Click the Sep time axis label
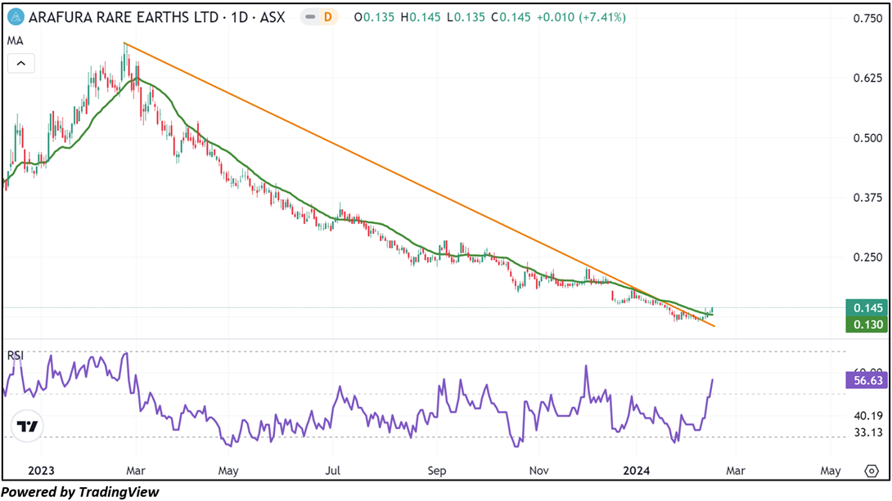 point(436,471)
